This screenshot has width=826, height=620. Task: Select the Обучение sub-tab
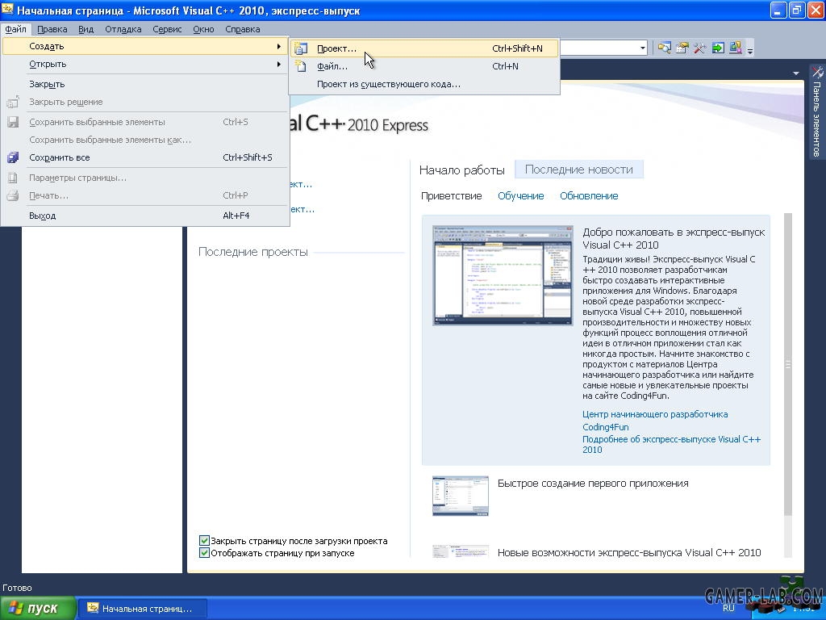[x=520, y=196]
